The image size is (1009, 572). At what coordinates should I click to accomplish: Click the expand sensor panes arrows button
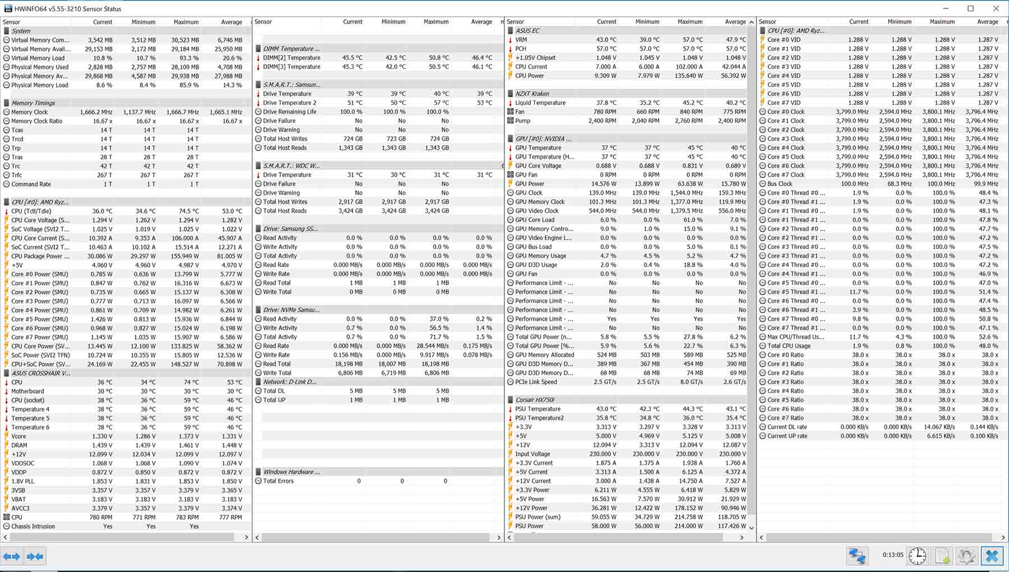tap(12, 556)
